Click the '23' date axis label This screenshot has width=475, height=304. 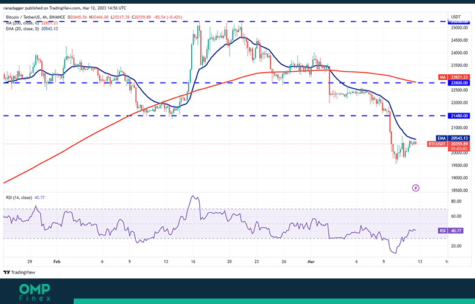pos(256,261)
